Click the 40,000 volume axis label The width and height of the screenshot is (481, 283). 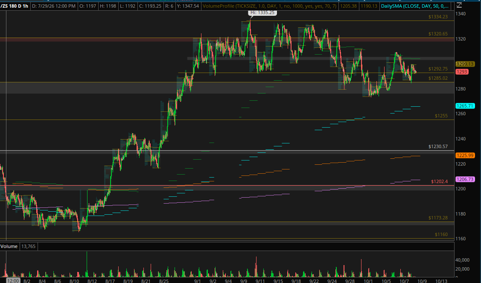462,260
